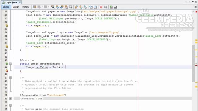Toggle Highlight Search icon in toolbar
The width and height of the screenshot is (198, 111).
[x=66, y=7]
